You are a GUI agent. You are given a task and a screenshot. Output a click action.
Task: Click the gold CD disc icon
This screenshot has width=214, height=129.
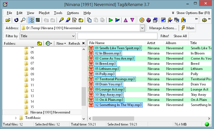pyautogui.click(x=142, y=20)
